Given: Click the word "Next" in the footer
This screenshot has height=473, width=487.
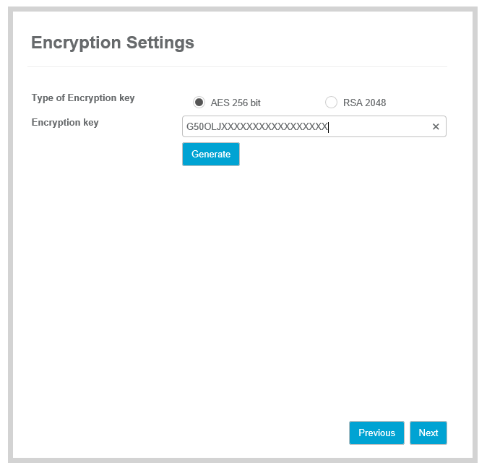Looking at the screenshot, I should (x=428, y=433).
